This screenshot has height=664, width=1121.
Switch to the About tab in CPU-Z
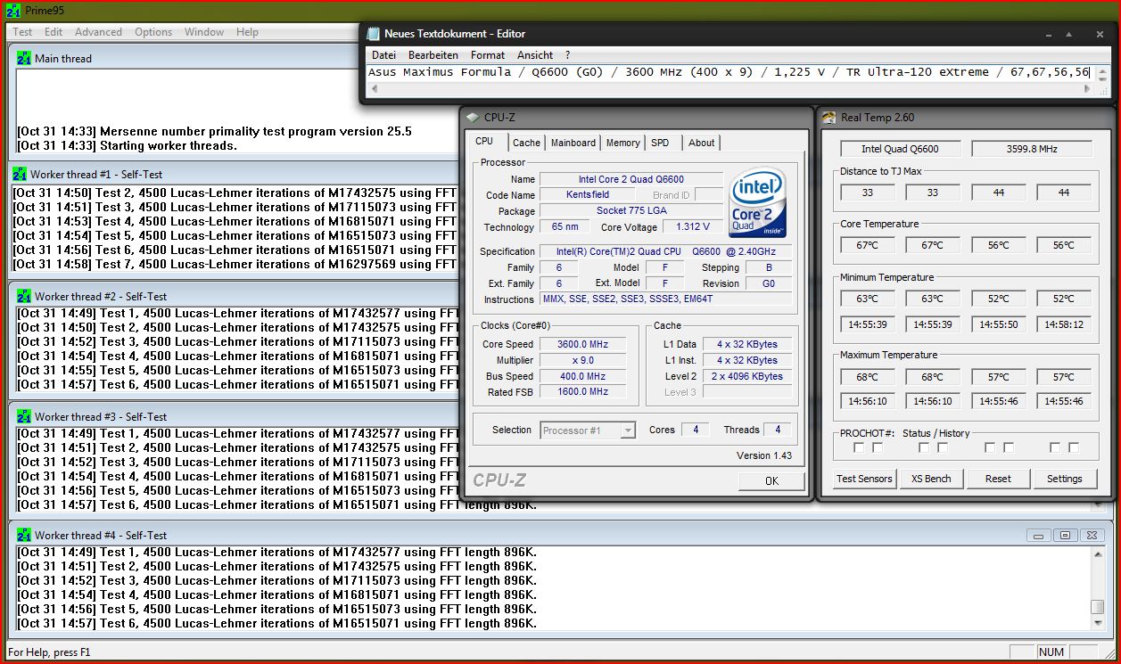click(702, 143)
